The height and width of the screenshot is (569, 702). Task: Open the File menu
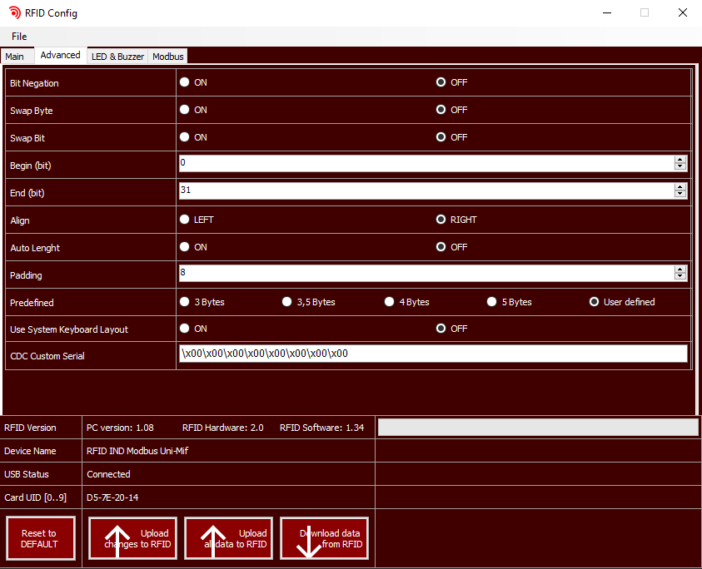click(x=19, y=37)
